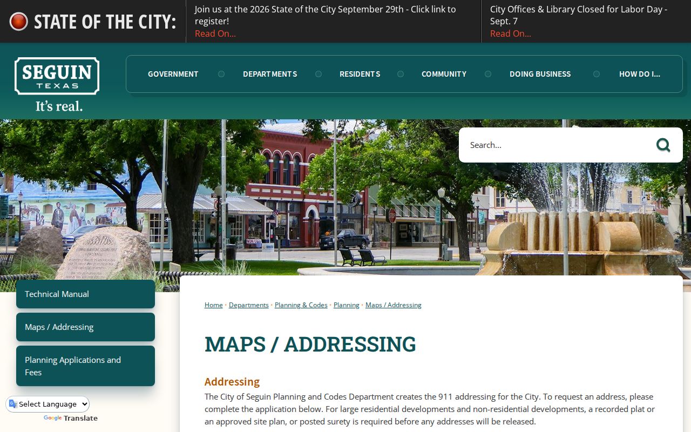This screenshot has width=691, height=432.
Task: Click the Seguin Texas logo
Action: [x=57, y=84]
